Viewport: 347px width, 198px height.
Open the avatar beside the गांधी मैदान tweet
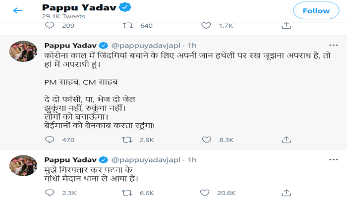pyautogui.click(x=23, y=165)
